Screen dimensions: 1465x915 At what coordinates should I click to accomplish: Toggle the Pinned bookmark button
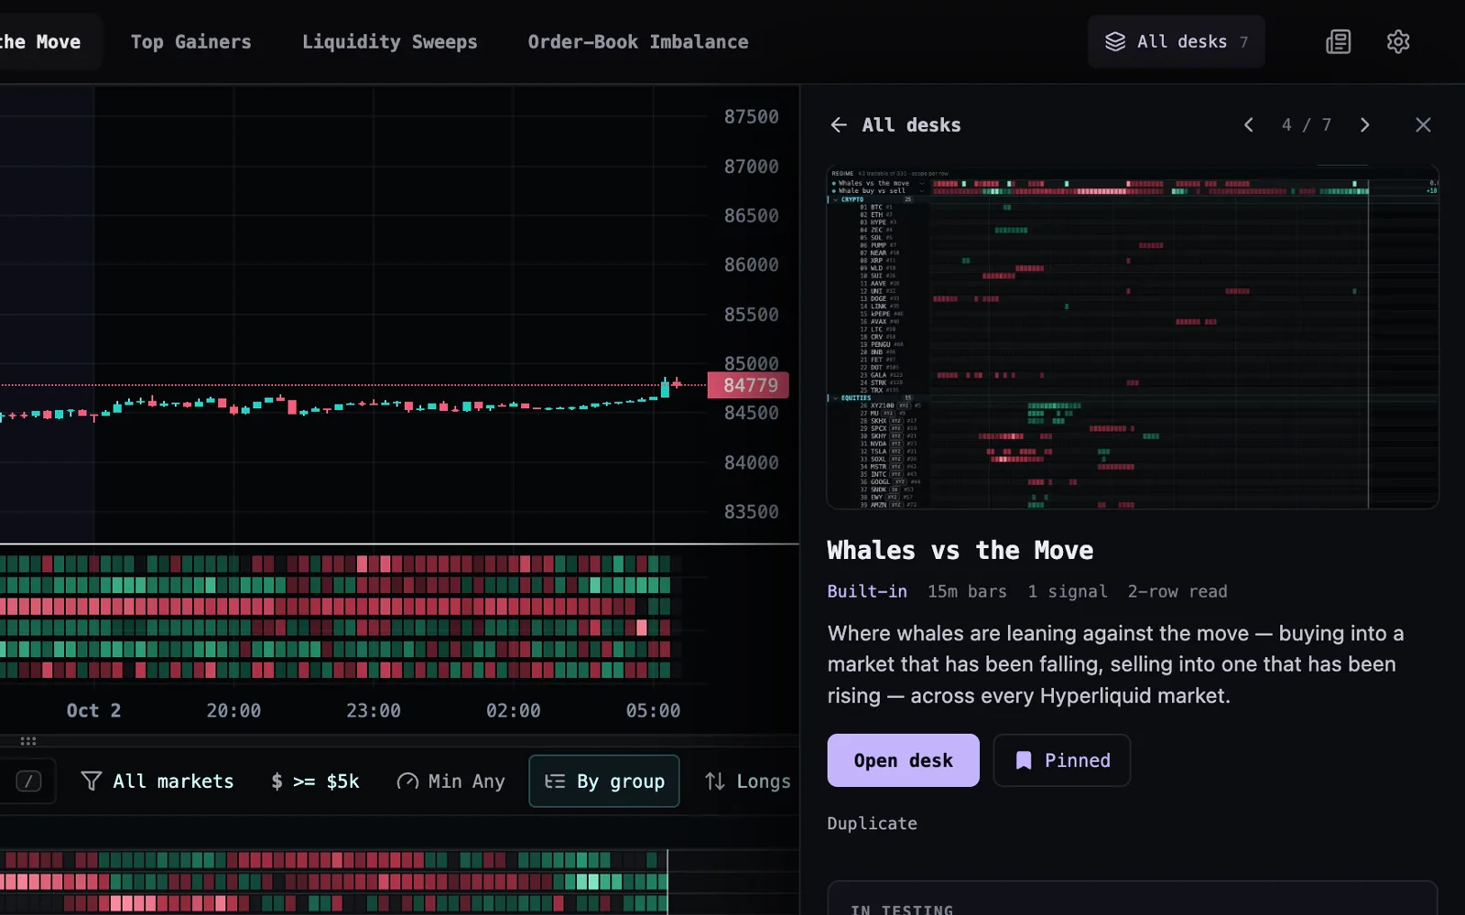pyautogui.click(x=1062, y=760)
